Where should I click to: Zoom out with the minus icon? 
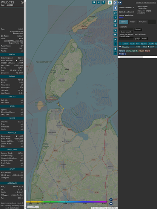point(111,204)
